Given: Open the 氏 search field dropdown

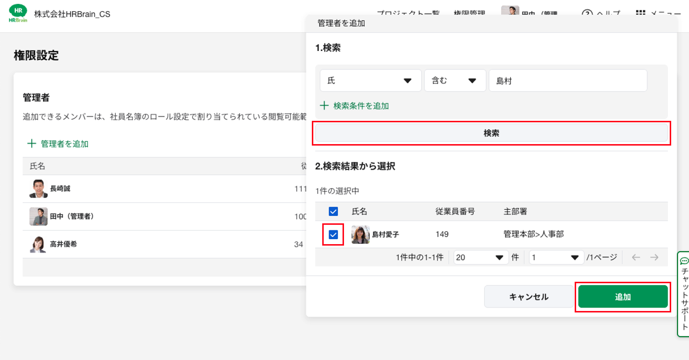Looking at the screenshot, I should (x=370, y=81).
